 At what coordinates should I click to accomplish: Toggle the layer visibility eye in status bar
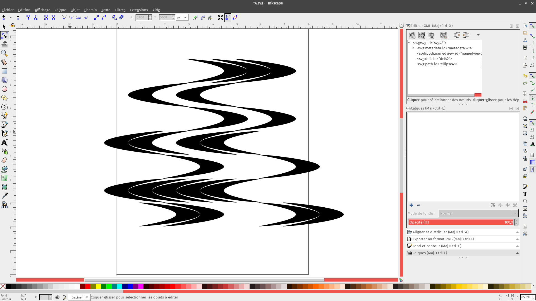pyautogui.click(x=57, y=297)
